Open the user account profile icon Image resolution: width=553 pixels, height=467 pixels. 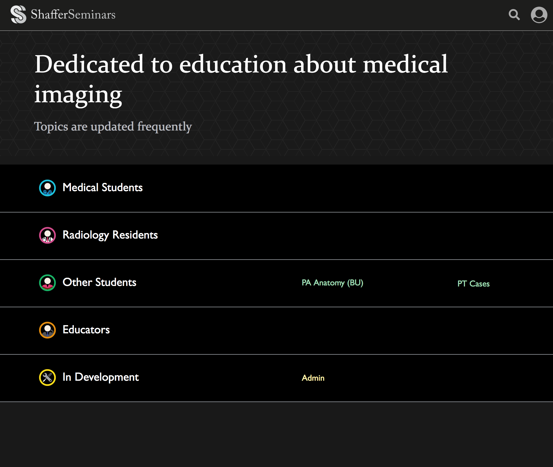(x=539, y=15)
